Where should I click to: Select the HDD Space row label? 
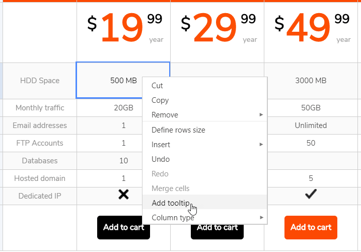pos(40,81)
